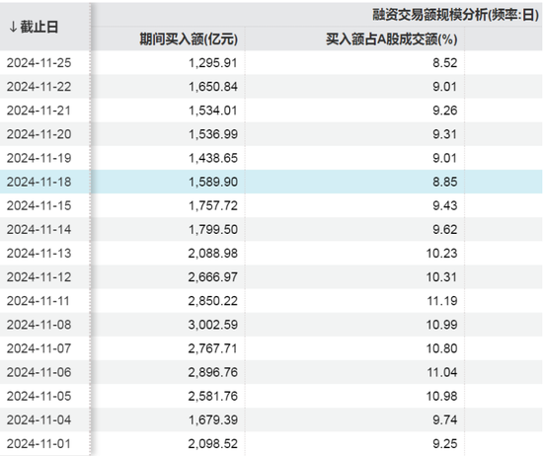Click the percentage value 10.23
This screenshot has height=456, width=543.
[442, 254]
